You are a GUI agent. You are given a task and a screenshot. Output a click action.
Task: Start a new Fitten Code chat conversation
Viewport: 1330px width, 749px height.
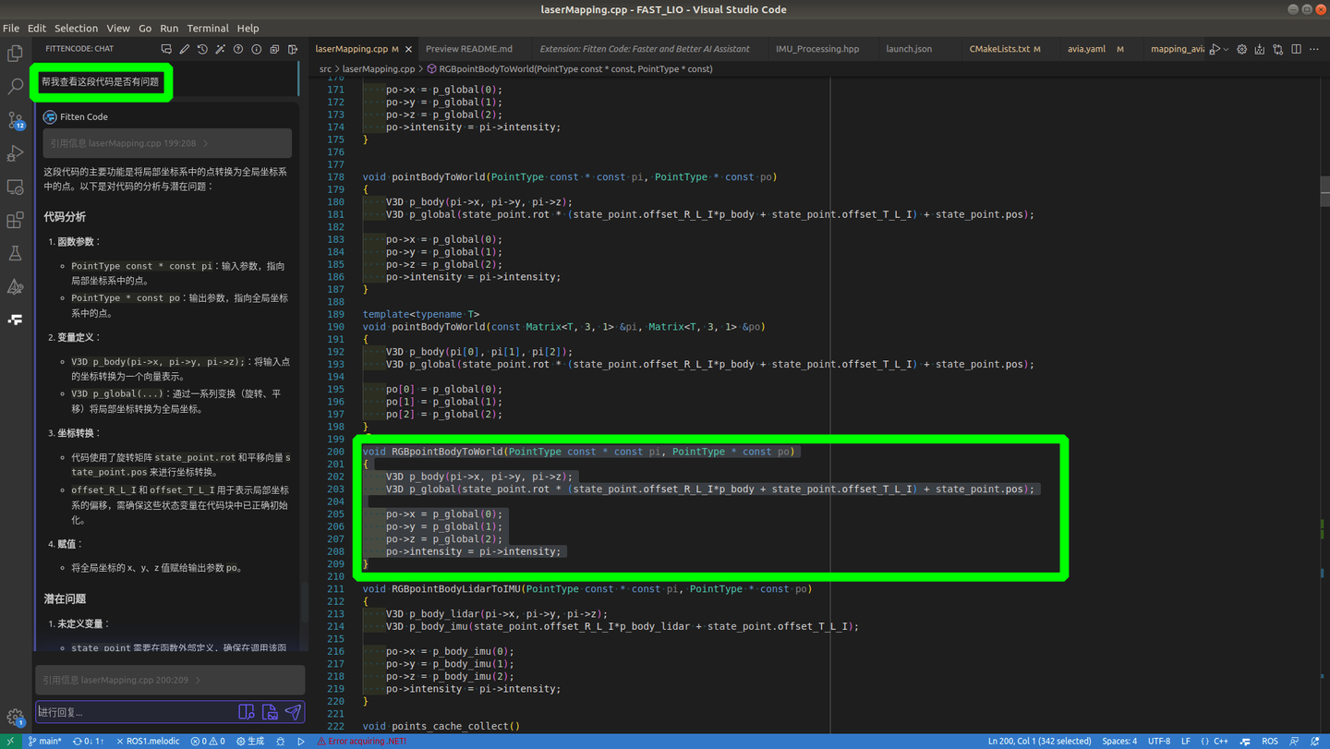[166, 49]
